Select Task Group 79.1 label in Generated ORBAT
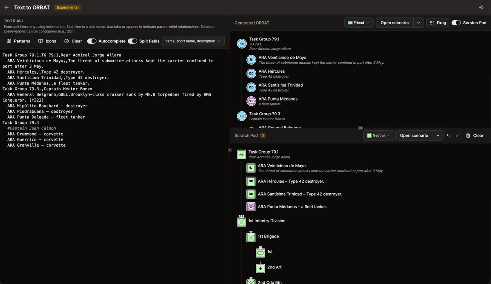 [x=264, y=39]
